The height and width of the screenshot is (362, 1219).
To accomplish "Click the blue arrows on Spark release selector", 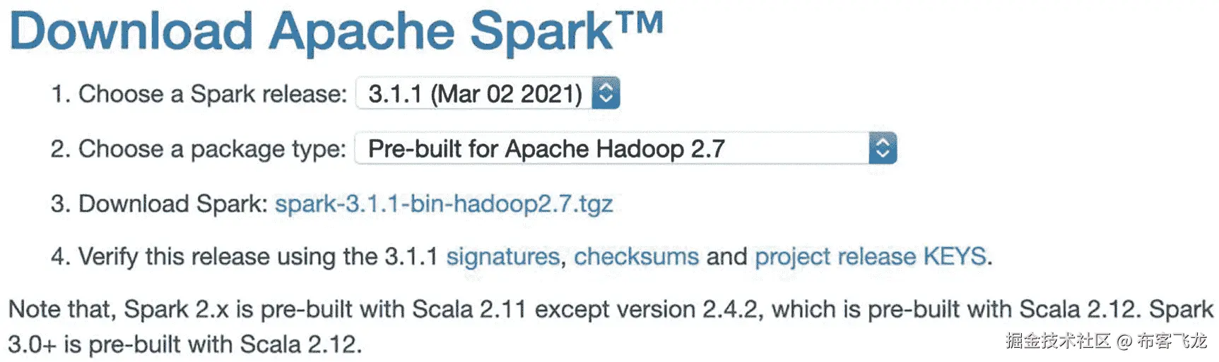I will point(606,93).
